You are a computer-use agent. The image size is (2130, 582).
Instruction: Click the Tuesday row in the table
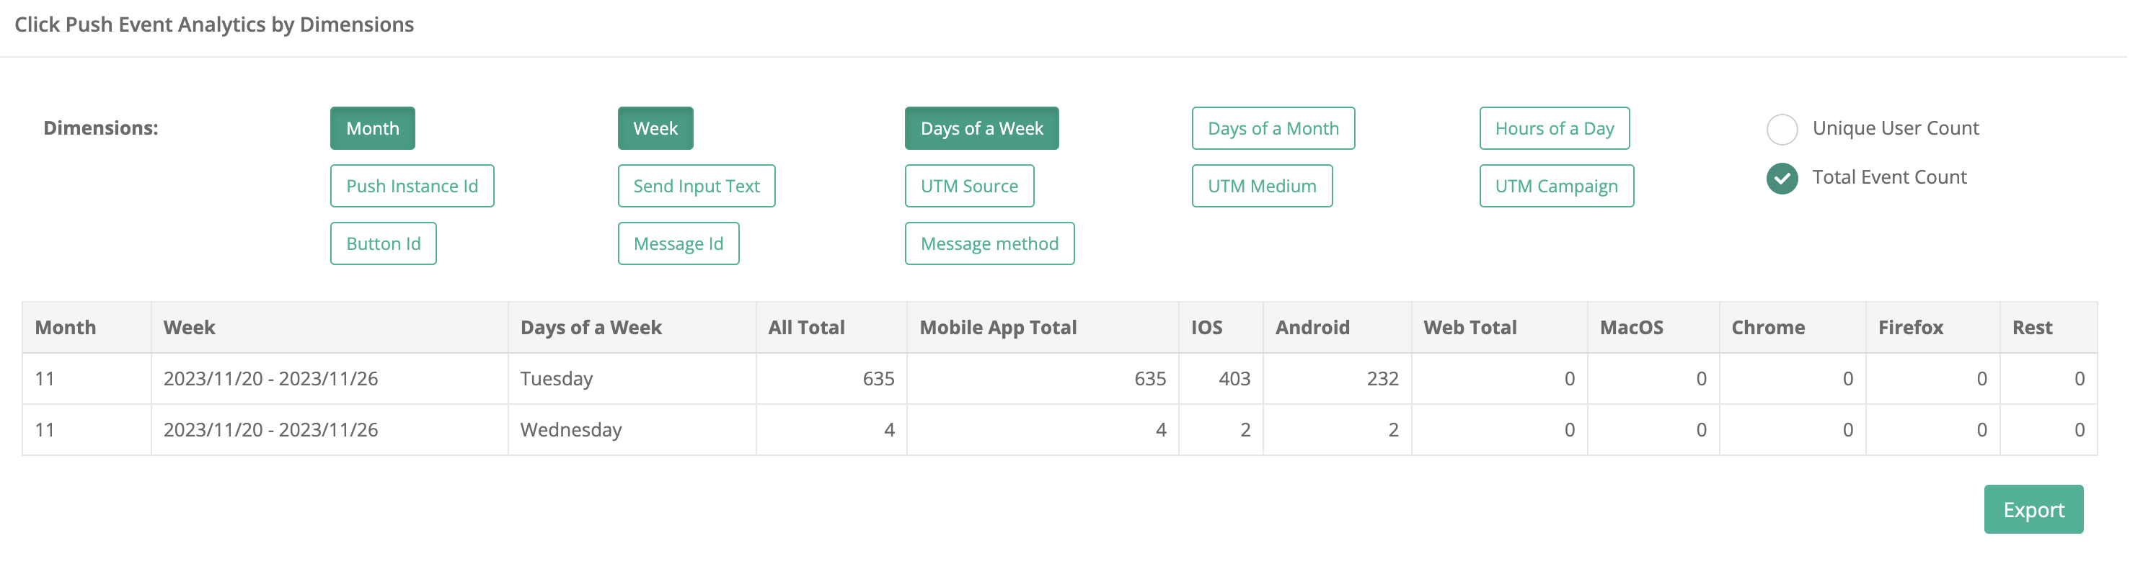tap(557, 379)
